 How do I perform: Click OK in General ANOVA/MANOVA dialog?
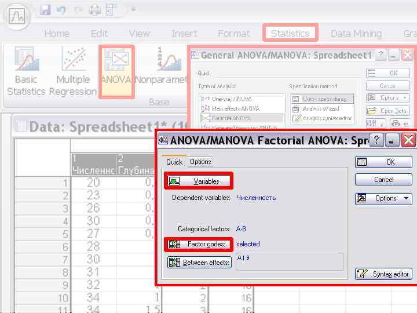pos(387,73)
